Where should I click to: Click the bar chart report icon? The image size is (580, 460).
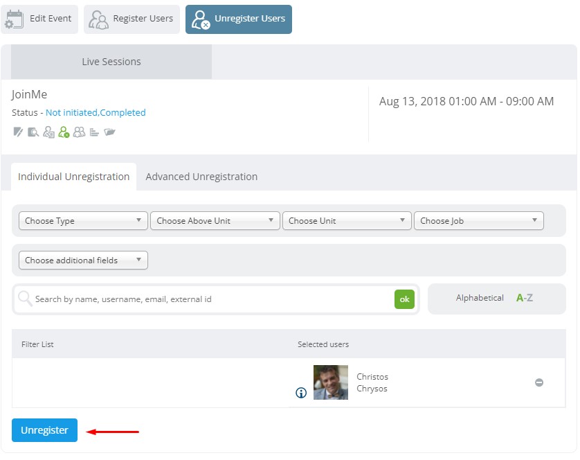[x=94, y=132]
